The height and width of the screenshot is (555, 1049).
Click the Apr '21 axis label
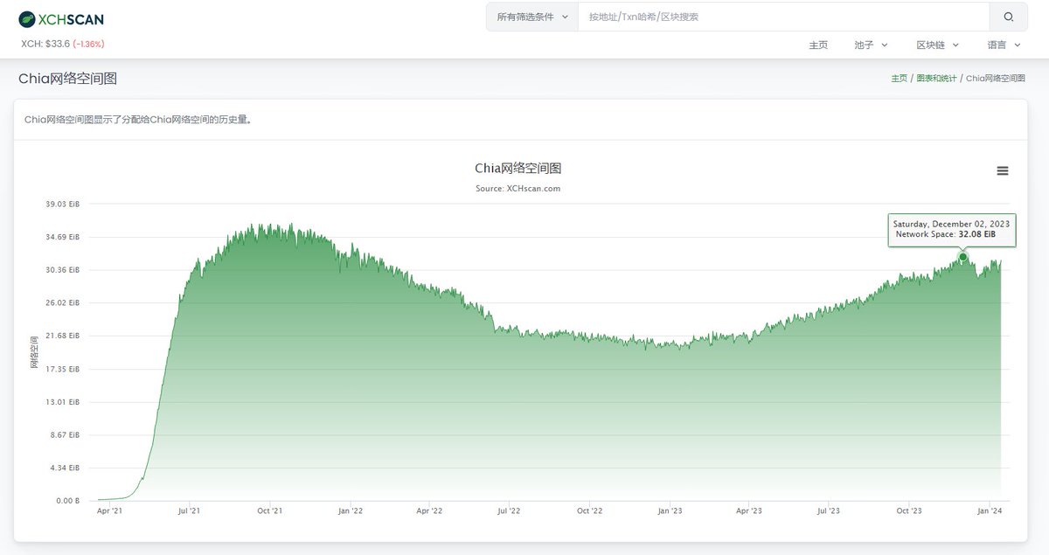coord(109,511)
